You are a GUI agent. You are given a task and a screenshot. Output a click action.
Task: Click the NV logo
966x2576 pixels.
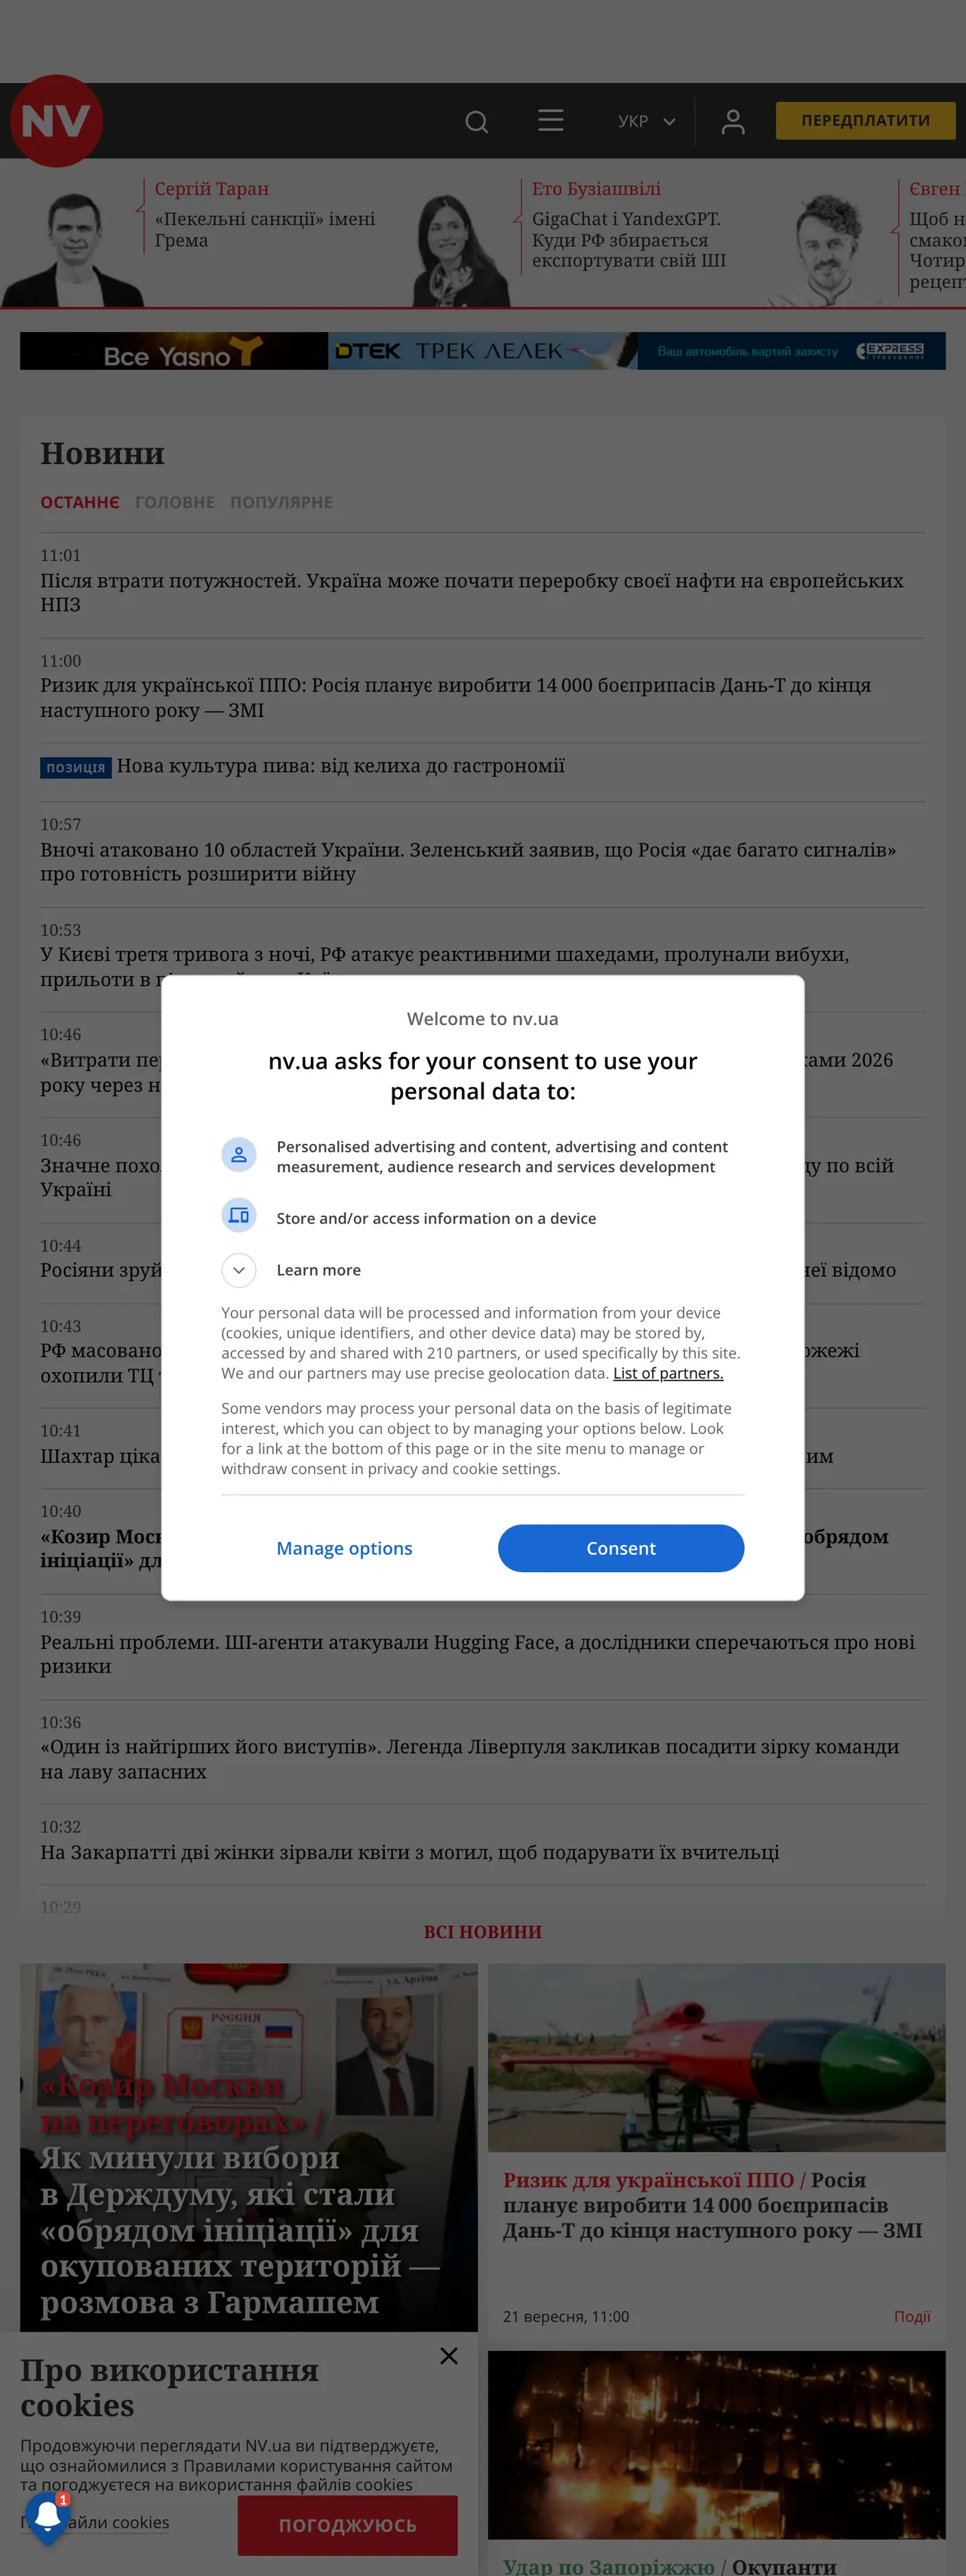pos(56,121)
